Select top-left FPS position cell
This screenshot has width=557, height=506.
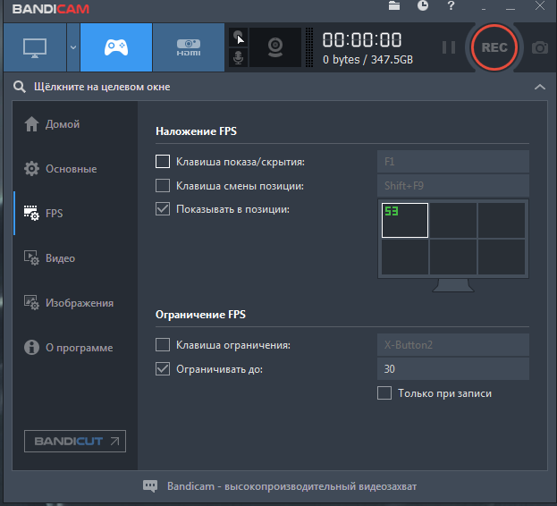[x=405, y=220]
